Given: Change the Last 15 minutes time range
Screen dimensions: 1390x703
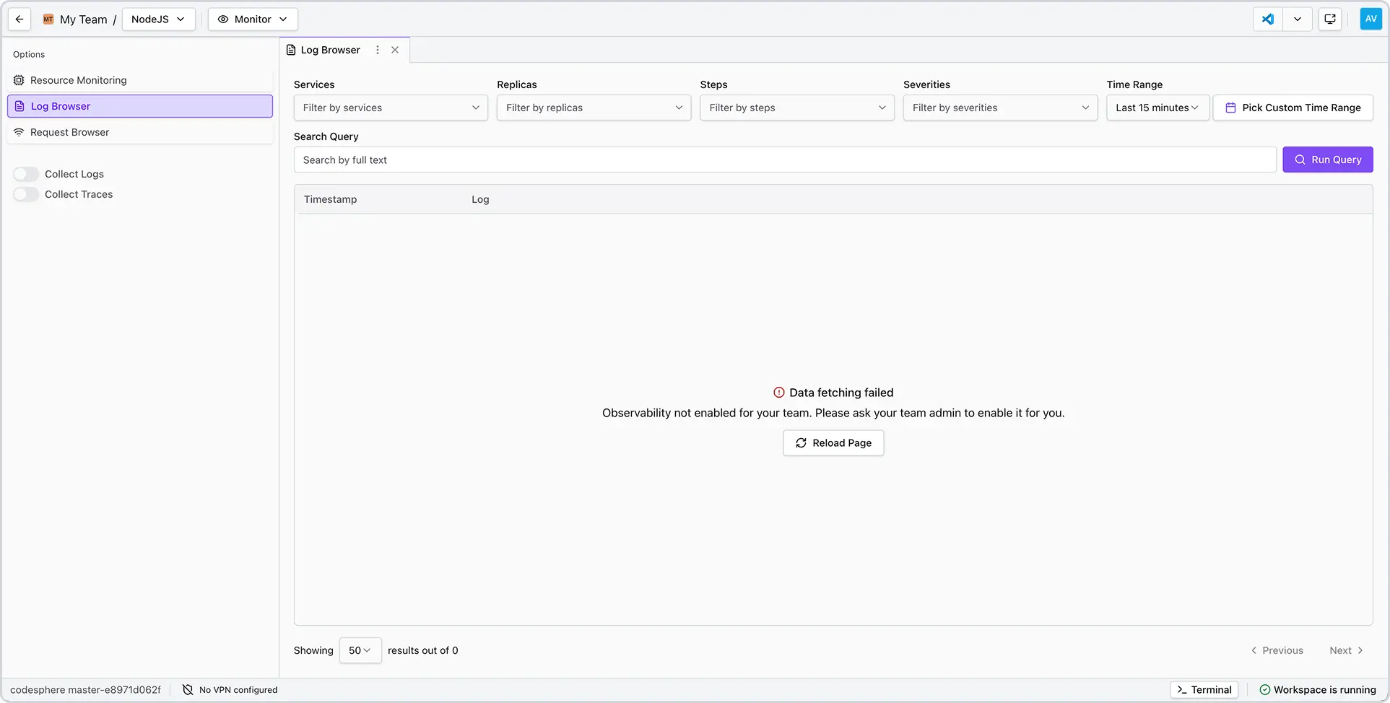Looking at the screenshot, I should click(1157, 108).
